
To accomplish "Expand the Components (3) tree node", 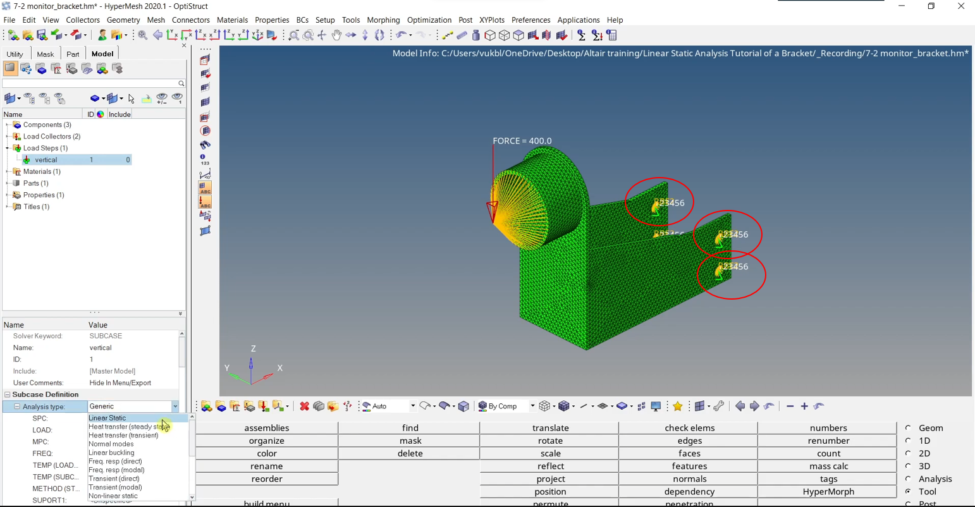I will pos(8,125).
